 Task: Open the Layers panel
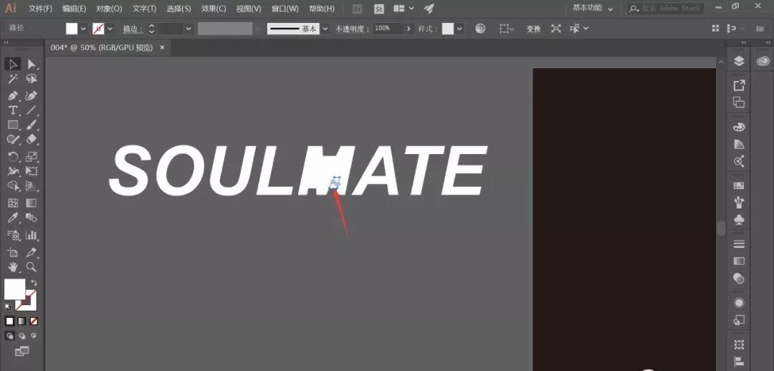739,62
